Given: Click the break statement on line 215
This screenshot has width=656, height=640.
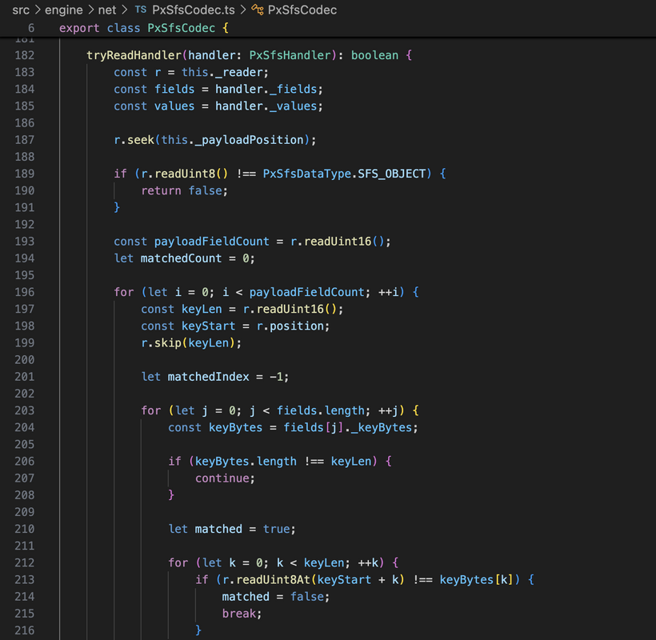Looking at the screenshot, I should tap(242, 614).
